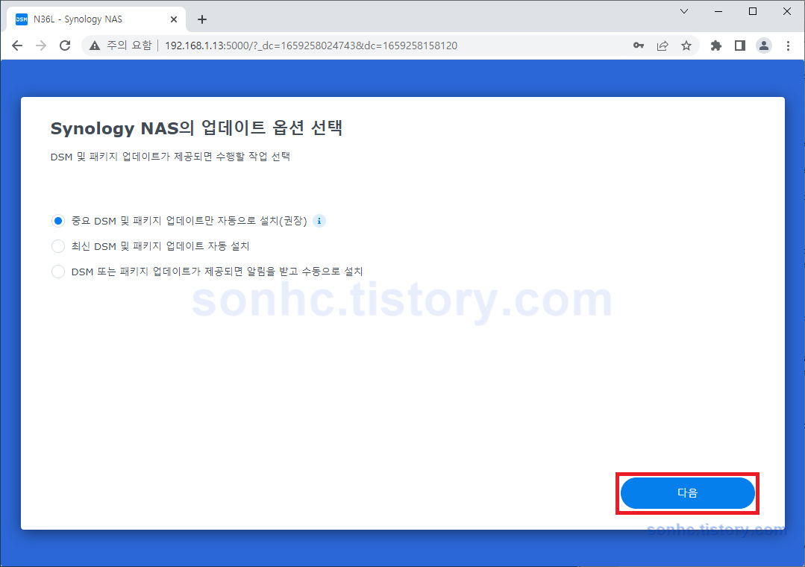Viewport: 805px width, 567px height.
Task: Reload the page
Action: 65,46
